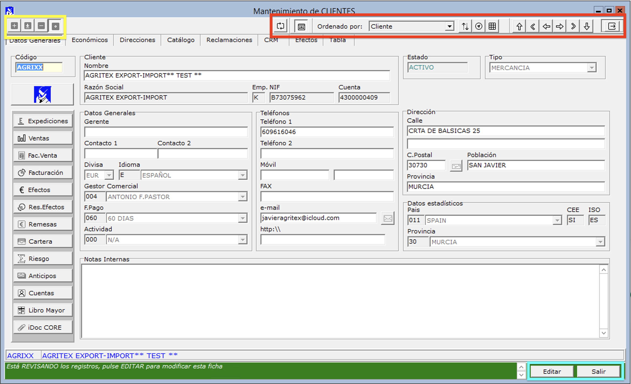
Task: Open the table grid view icon
Action: click(x=492, y=26)
